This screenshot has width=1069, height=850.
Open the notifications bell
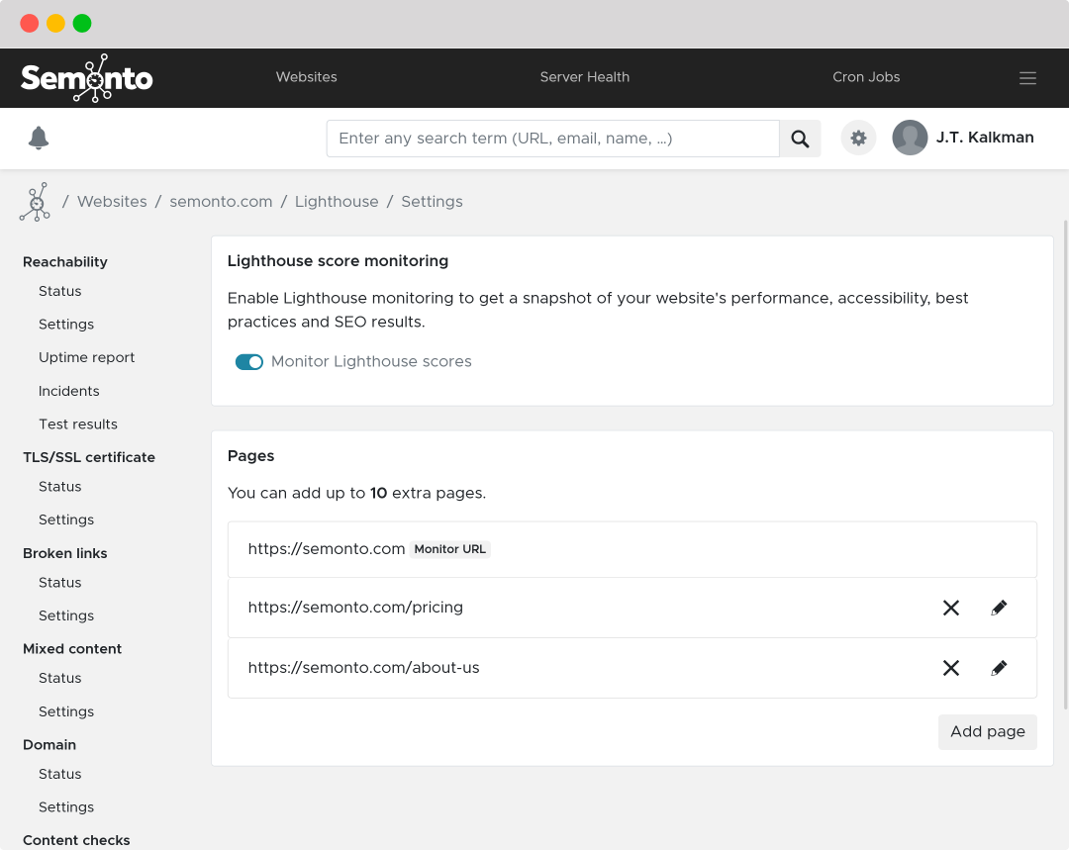point(39,138)
